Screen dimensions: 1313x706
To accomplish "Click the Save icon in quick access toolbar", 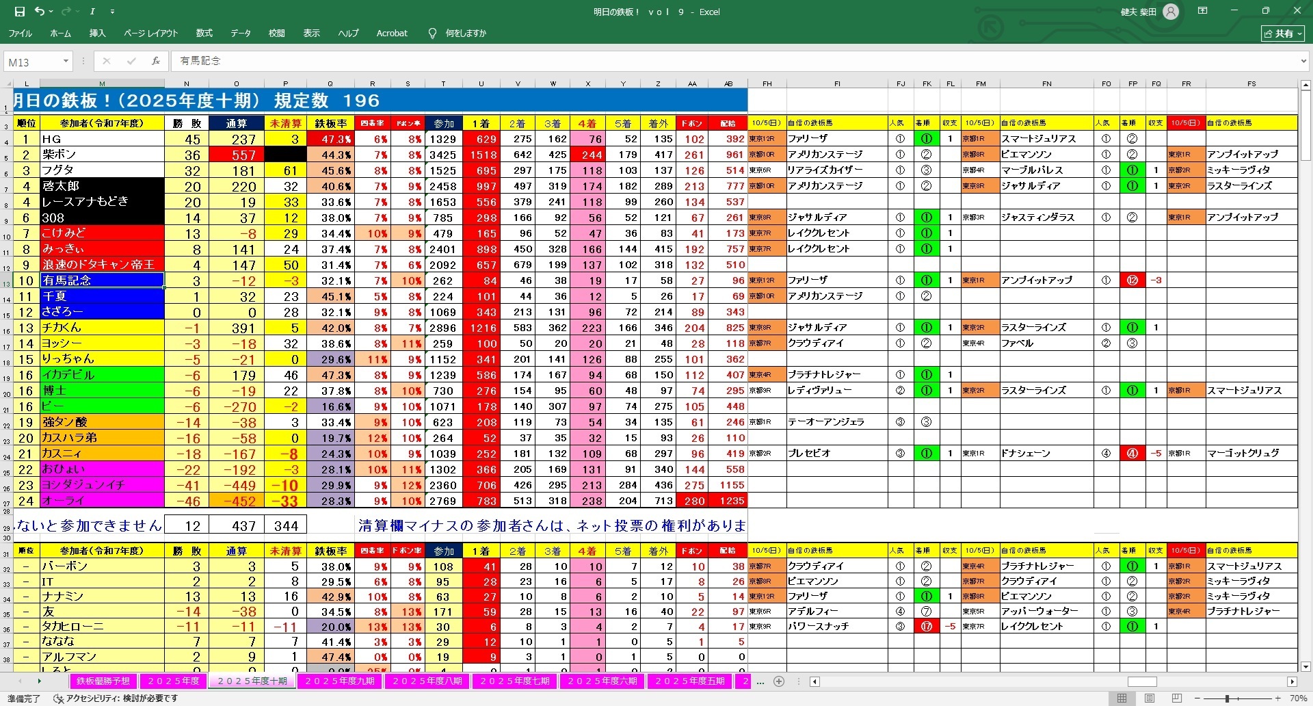I will 19,12.
